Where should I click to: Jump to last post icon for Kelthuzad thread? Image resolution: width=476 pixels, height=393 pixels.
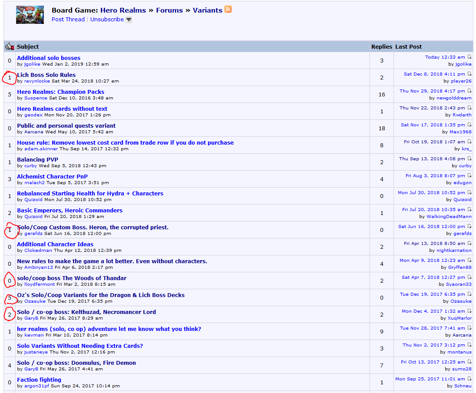coord(469,311)
